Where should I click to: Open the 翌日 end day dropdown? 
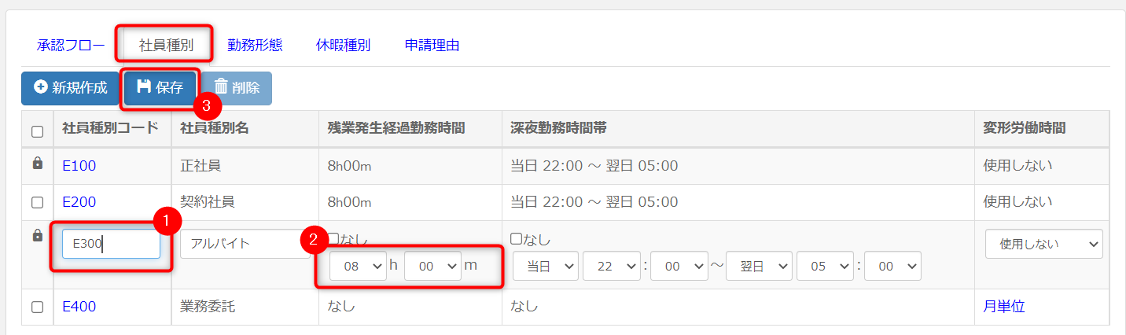click(x=759, y=267)
